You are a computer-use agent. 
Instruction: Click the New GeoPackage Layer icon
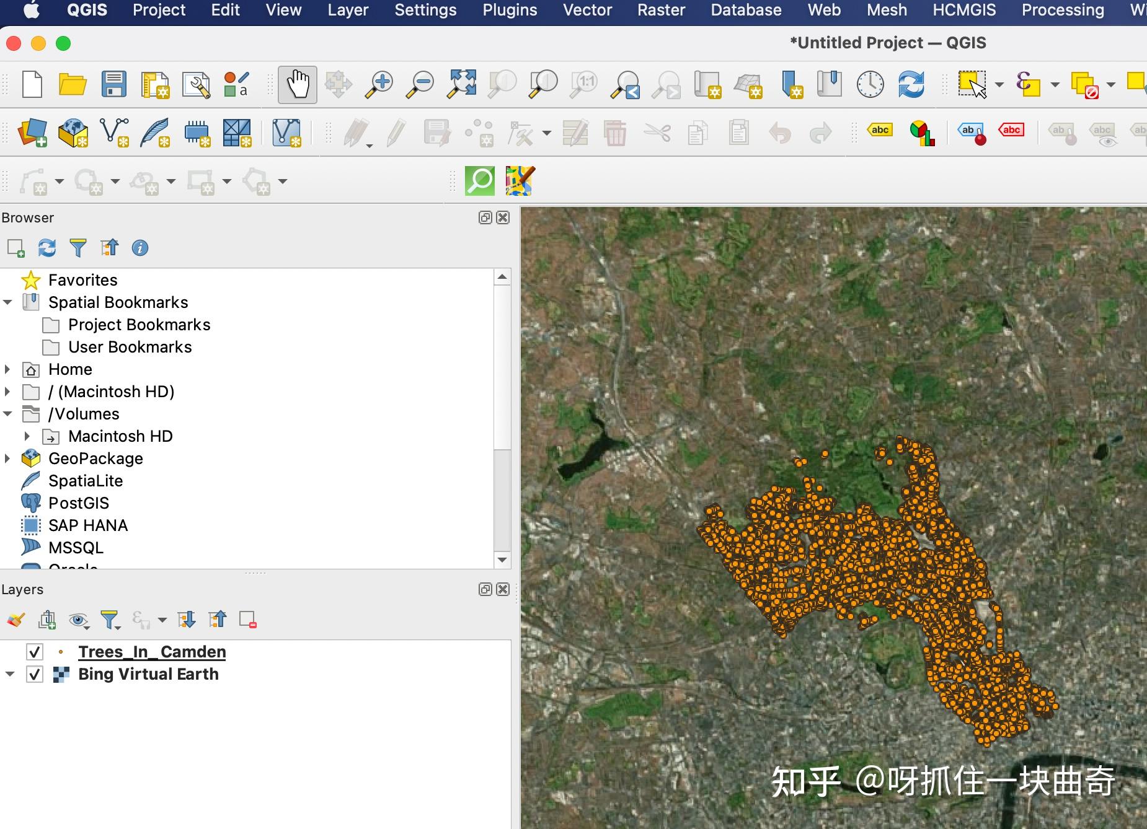tap(73, 133)
